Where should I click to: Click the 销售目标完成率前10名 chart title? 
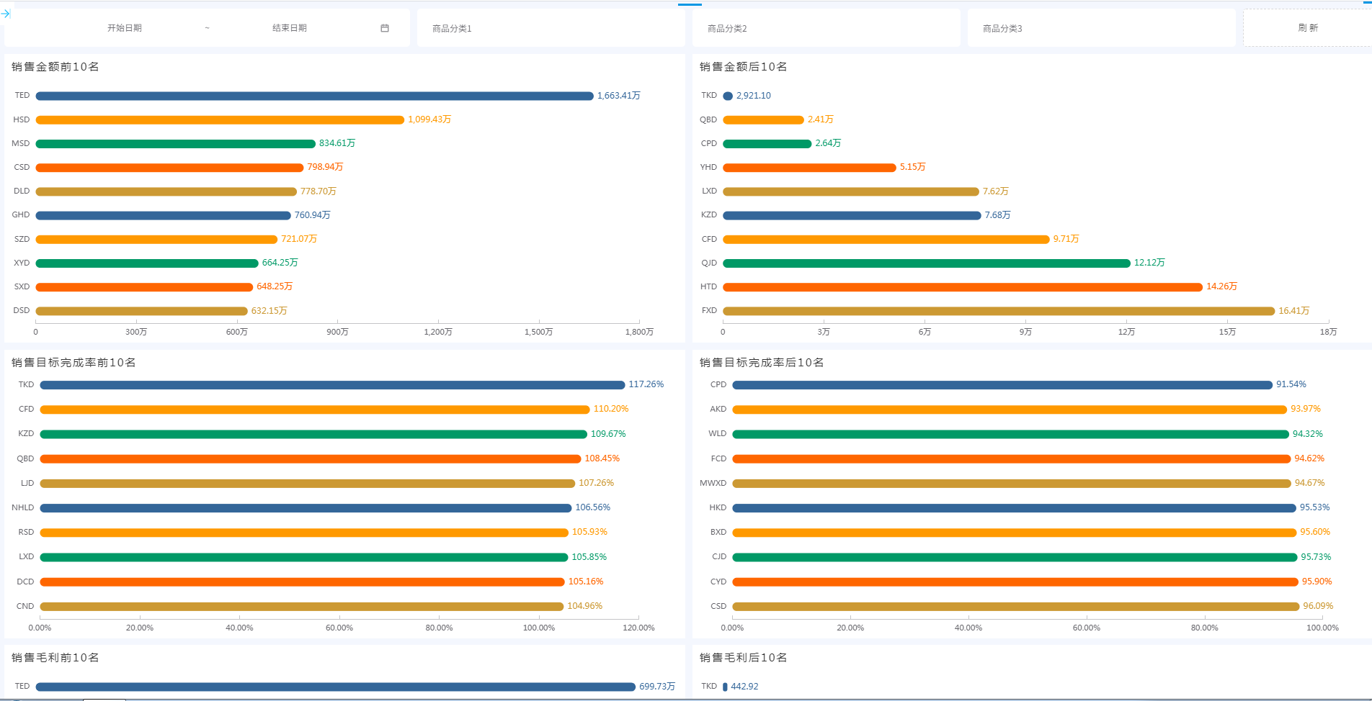click(x=73, y=363)
